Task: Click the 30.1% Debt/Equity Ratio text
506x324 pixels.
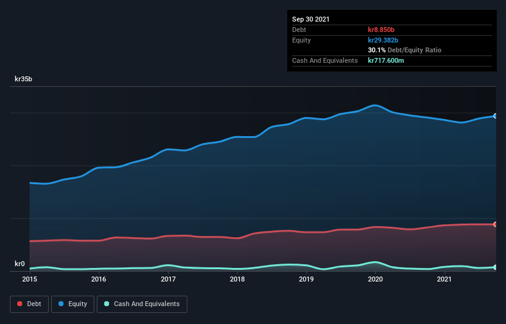Action: (x=405, y=50)
